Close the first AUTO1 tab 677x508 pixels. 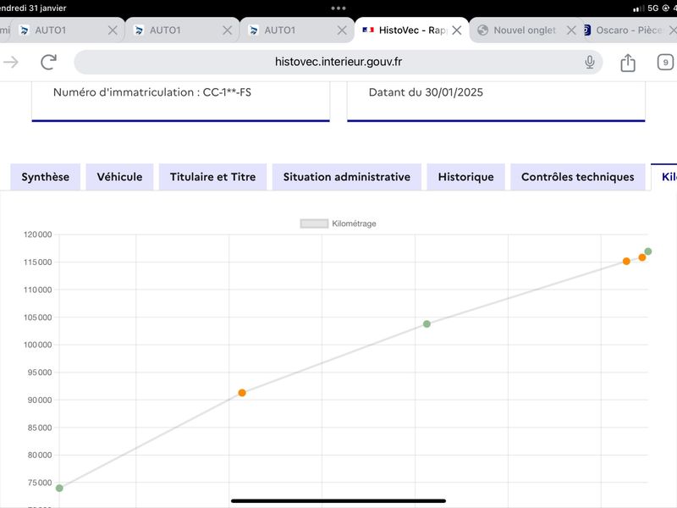pyautogui.click(x=113, y=30)
